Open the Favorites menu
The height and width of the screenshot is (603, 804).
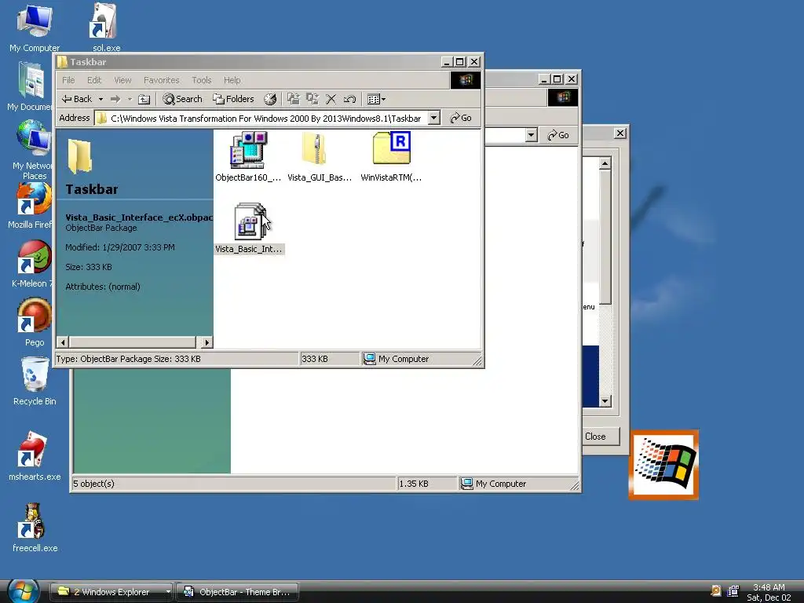tap(162, 80)
